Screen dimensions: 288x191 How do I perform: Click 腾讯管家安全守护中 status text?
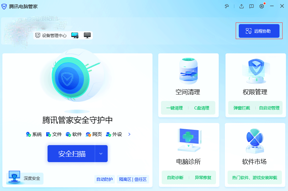(x=77, y=120)
